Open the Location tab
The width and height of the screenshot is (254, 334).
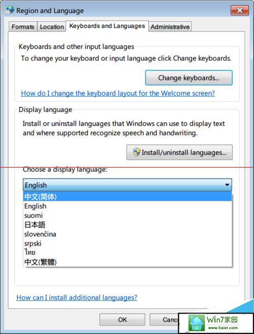coord(52,26)
